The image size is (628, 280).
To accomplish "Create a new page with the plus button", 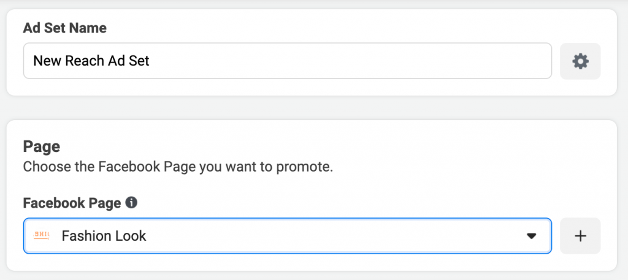I will (x=580, y=236).
